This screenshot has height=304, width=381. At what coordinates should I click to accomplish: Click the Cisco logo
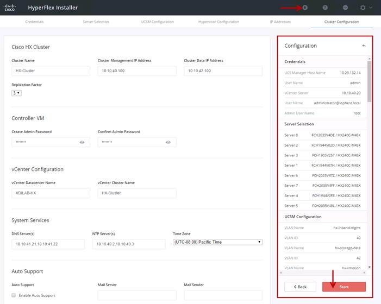pyautogui.click(x=10, y=8)
